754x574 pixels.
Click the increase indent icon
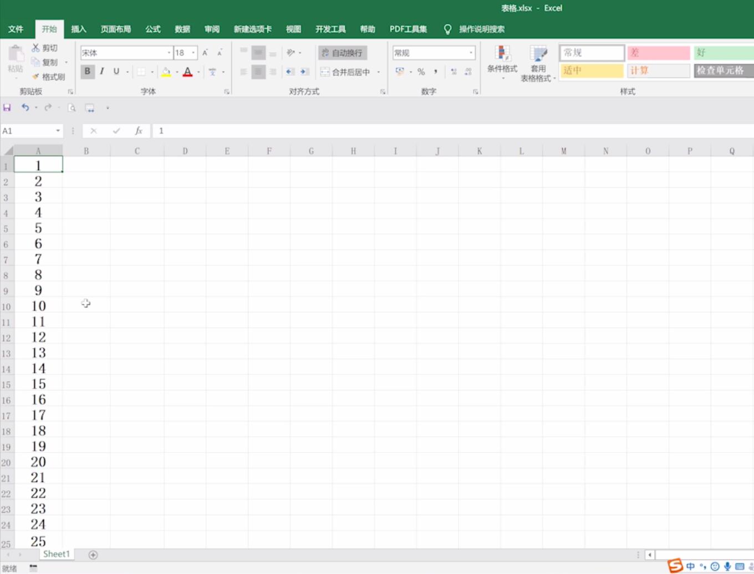[304, 71]
